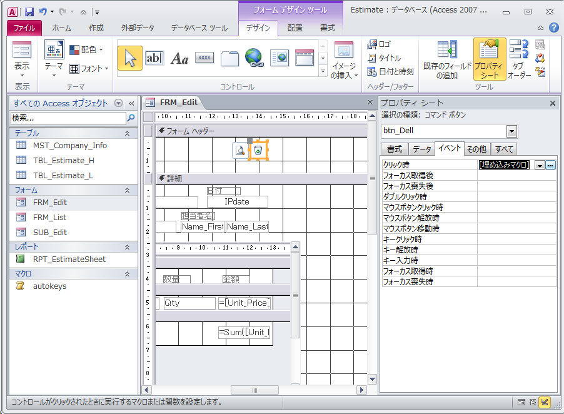Open the クリック時 event dropdown arrow
Screen dimensions: 564x414
tap(540, 165)
